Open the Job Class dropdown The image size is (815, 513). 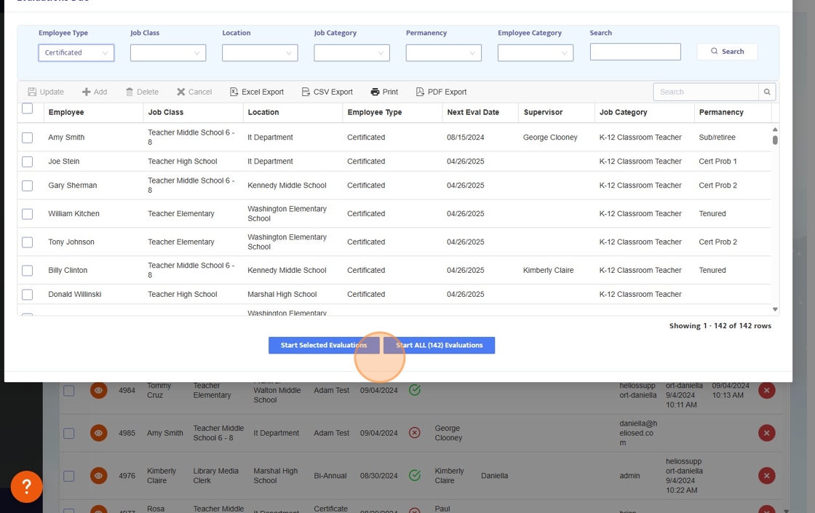pyautogui.click(x=168, y=52)
